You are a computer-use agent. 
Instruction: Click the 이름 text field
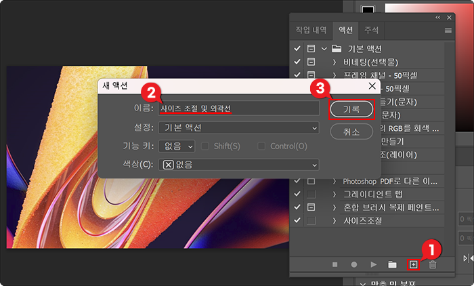239,108
